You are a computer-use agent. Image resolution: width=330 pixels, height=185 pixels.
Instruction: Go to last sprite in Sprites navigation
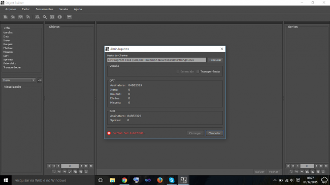pos(326,166)
